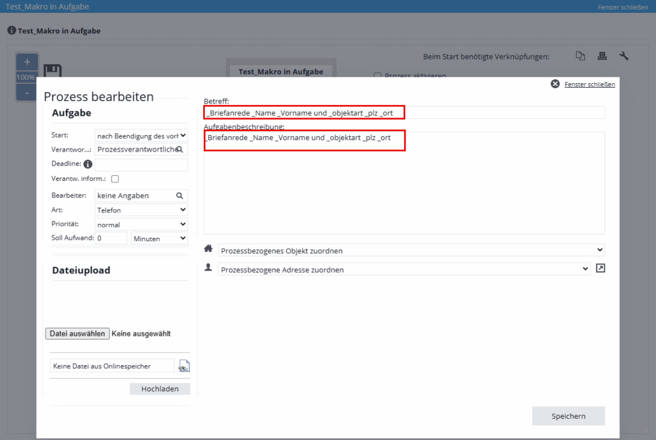The height and width of the screenshot is (440, 656).
Task: Click search icon in Bearbeiter field
Action: pyautogui.click(x=179, y=196)
